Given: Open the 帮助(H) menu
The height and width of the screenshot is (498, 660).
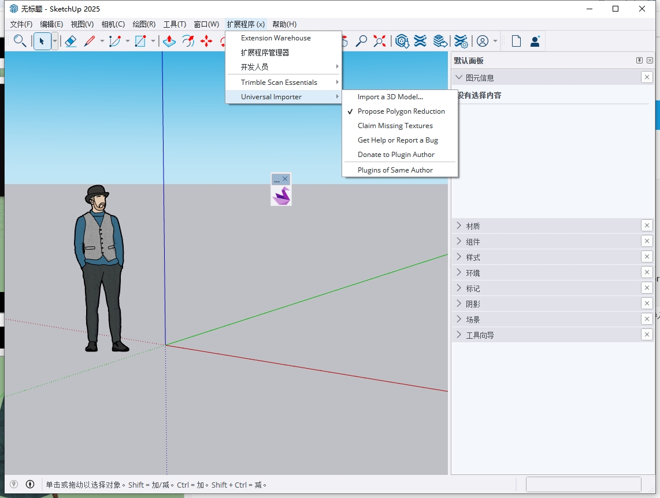Looking at the screenshot, I should [284, 24].
